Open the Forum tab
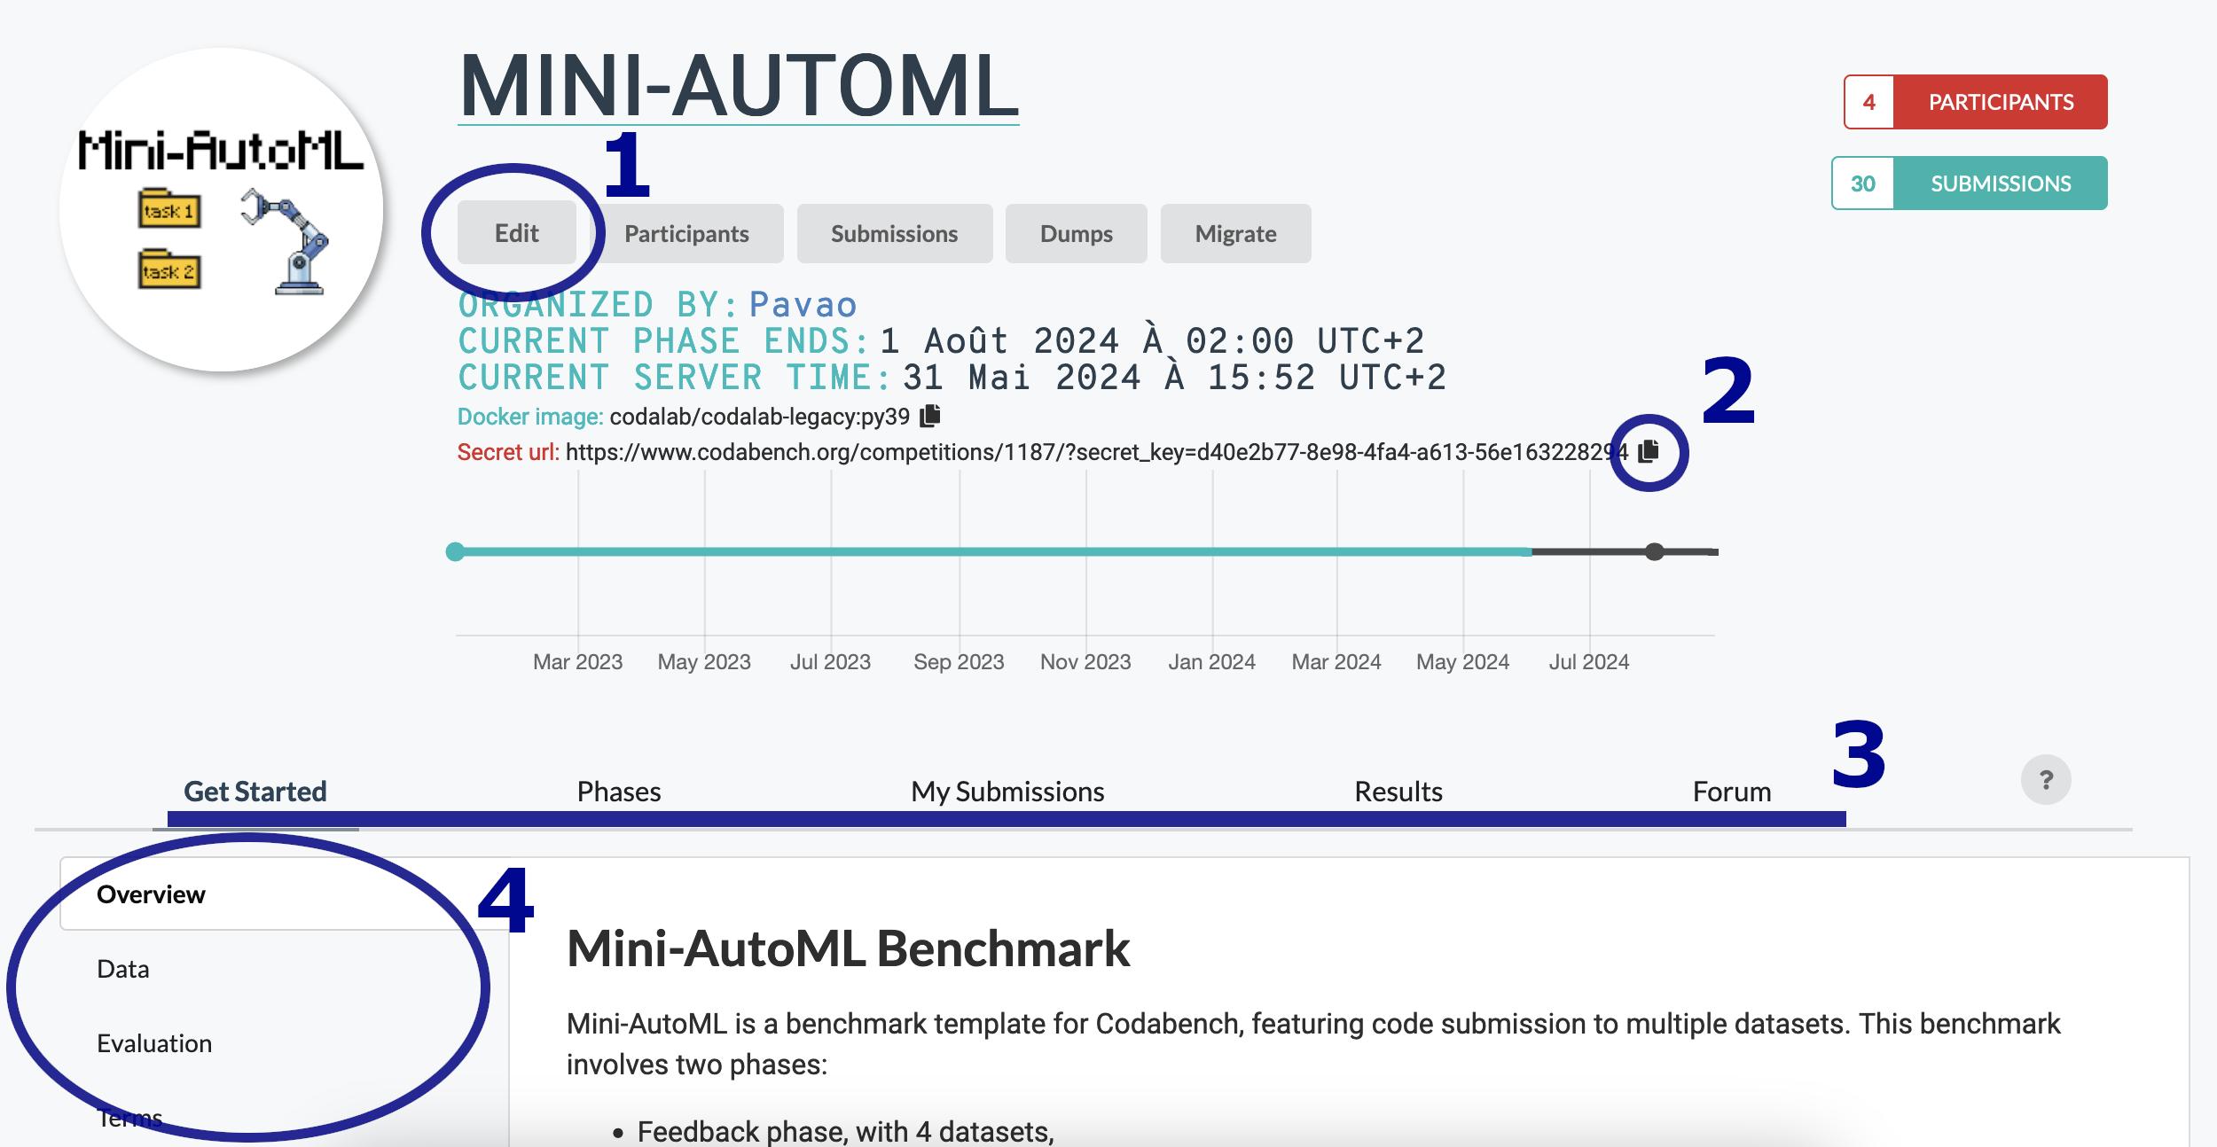 pyautogui.click(x=1731, y=791)
